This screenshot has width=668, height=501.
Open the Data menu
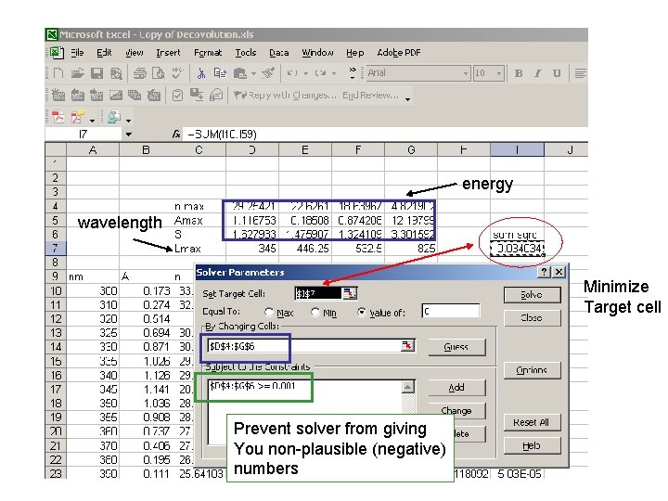(x=279, y=53)
